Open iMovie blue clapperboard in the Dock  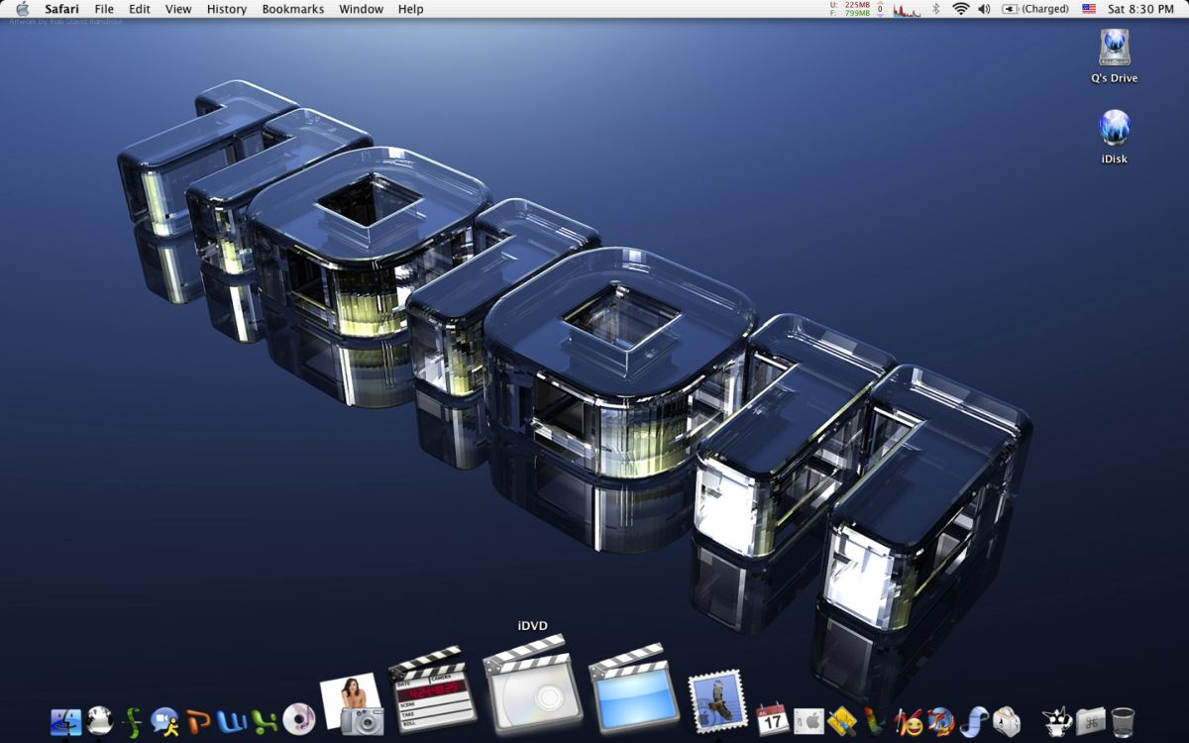pos(632,689)
